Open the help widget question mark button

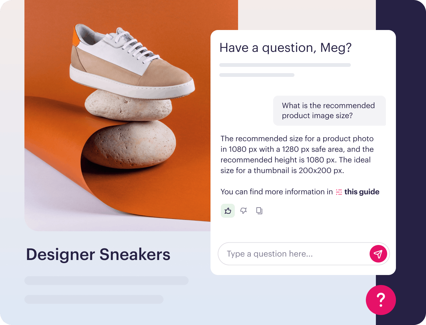coord(381,300)
